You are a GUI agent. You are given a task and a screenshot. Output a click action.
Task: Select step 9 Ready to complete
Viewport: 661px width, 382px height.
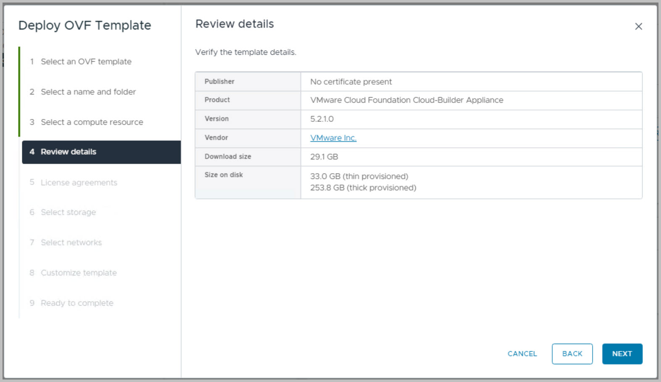pyautogui.click(x=77, y=303)
